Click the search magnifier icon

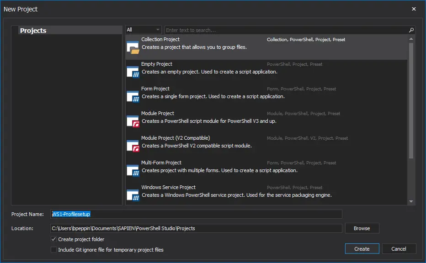[x=411, y=30]
